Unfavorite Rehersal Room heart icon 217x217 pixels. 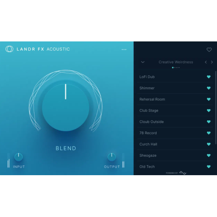209,99
